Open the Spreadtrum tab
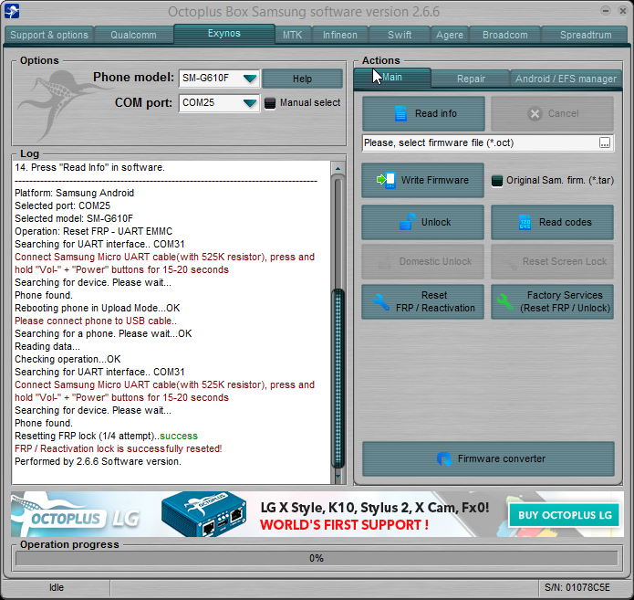The height and width of the screenshot is (600, 634). click(586, 35)
